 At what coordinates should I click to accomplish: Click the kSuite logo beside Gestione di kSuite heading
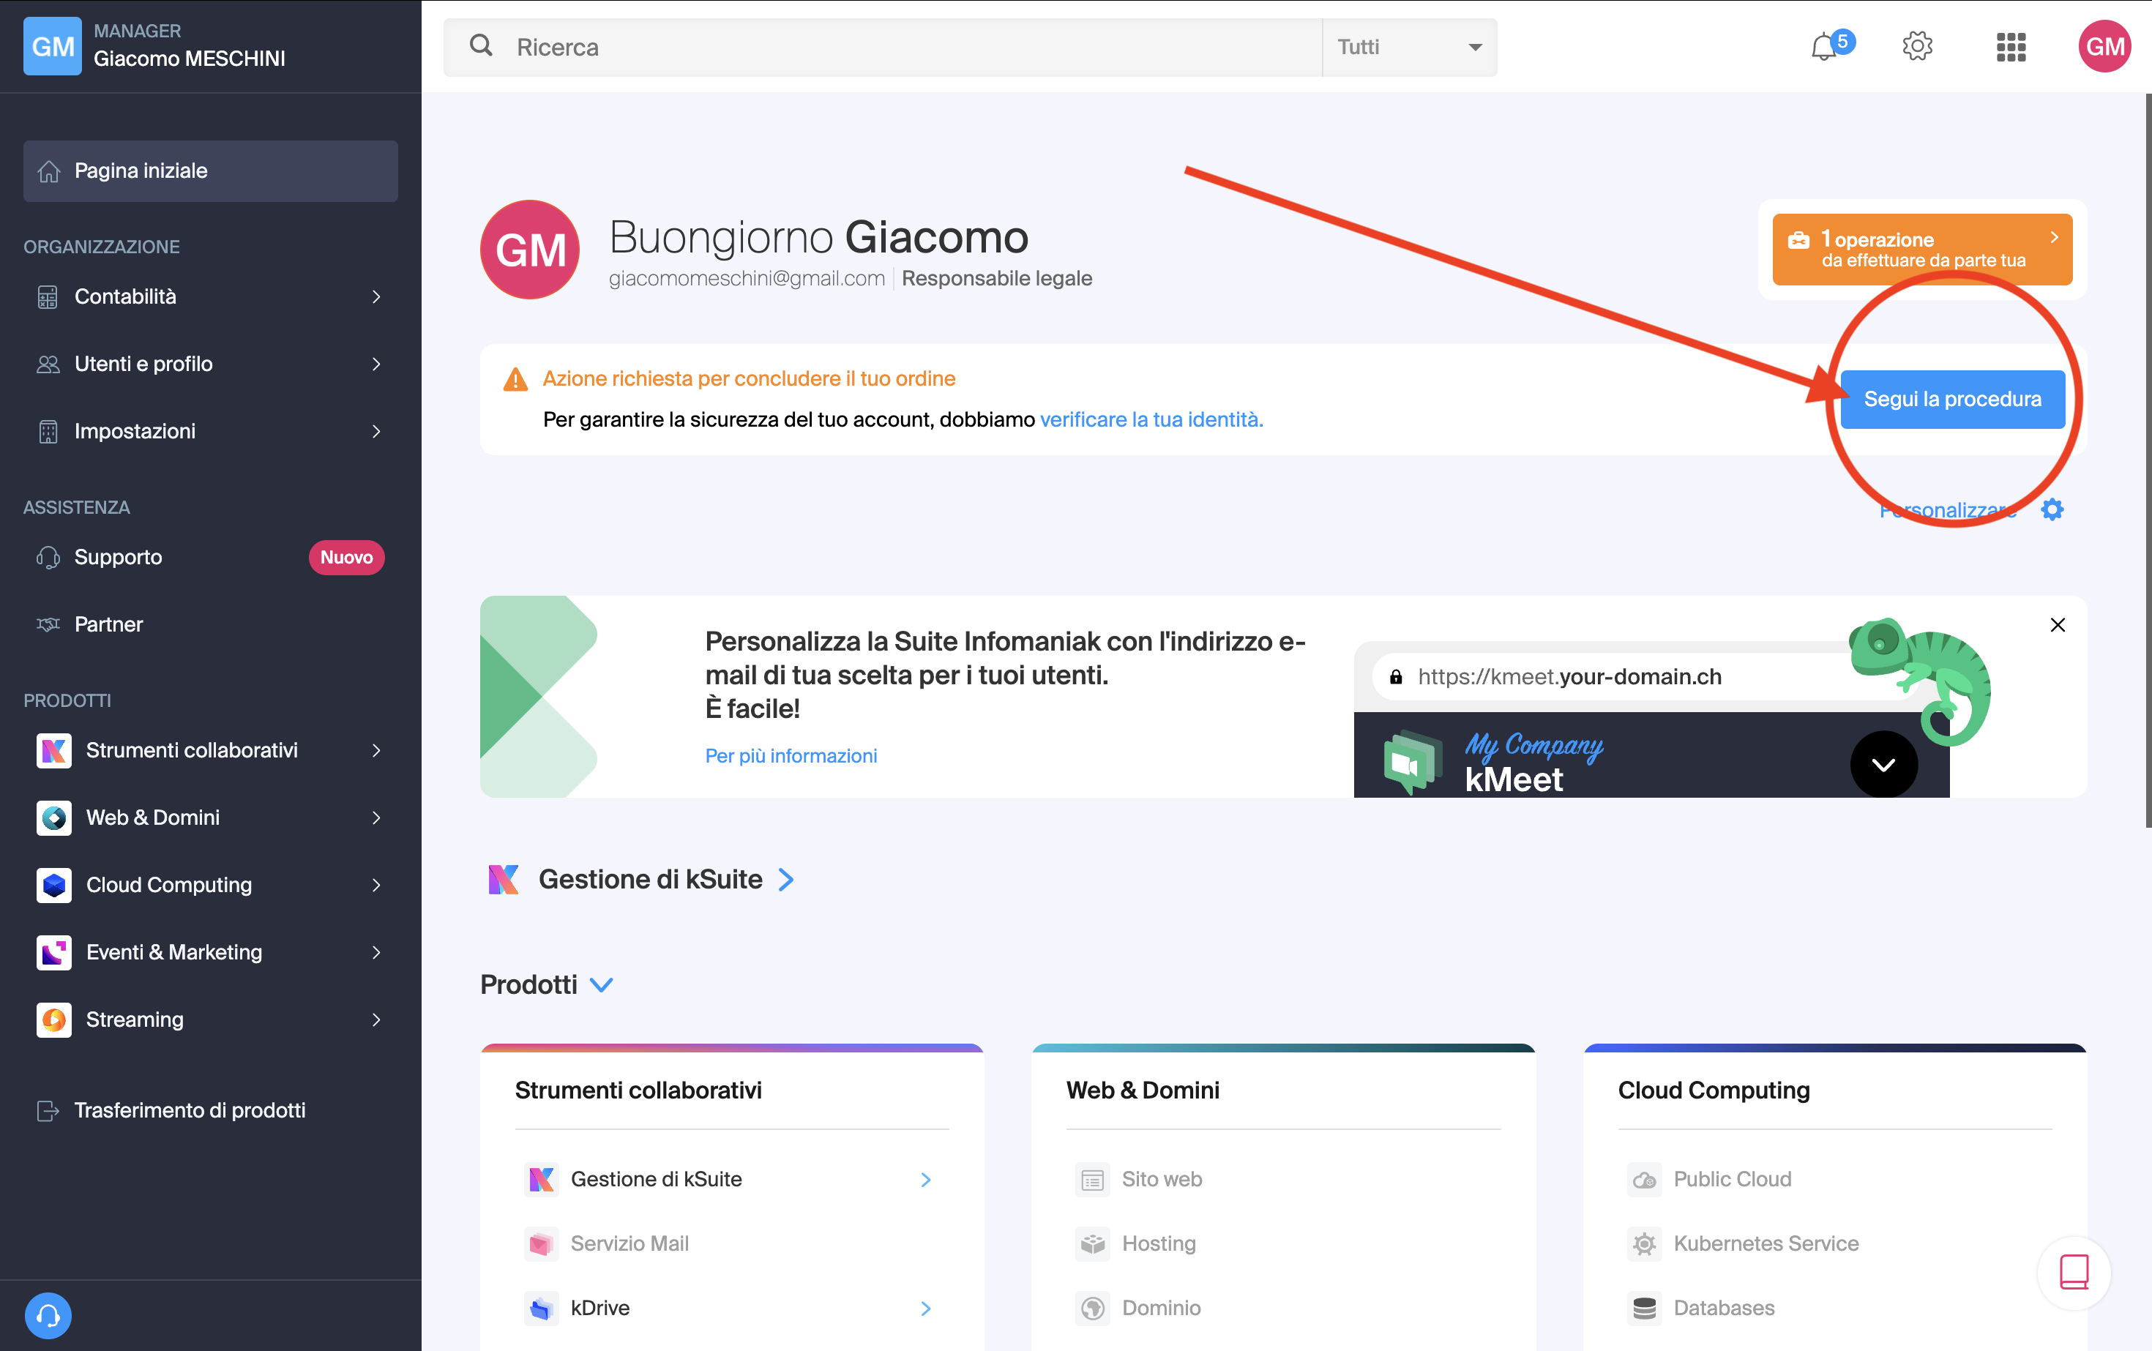pos(503,879)
